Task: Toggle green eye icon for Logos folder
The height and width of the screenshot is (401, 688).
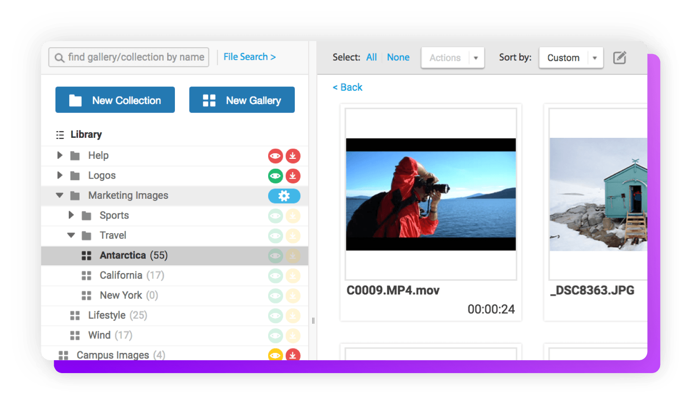Action: 275,176
